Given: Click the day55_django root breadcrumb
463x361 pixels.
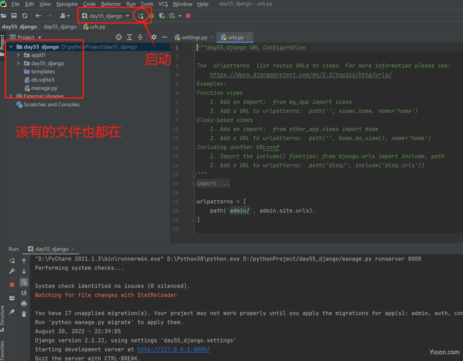Looking at the screenshot, I should tap(19, 27).
